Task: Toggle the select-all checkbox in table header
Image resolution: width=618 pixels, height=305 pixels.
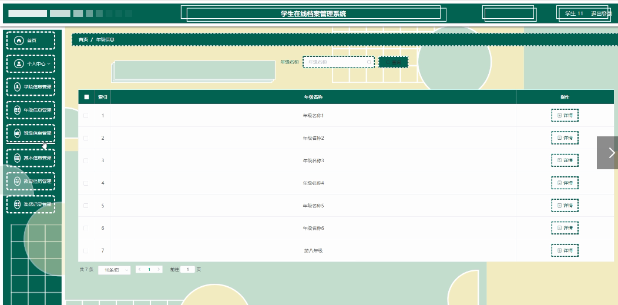Action: (87, 97)
